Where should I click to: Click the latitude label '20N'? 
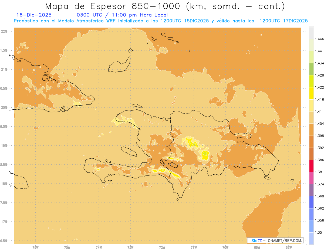tap(4, 107)
